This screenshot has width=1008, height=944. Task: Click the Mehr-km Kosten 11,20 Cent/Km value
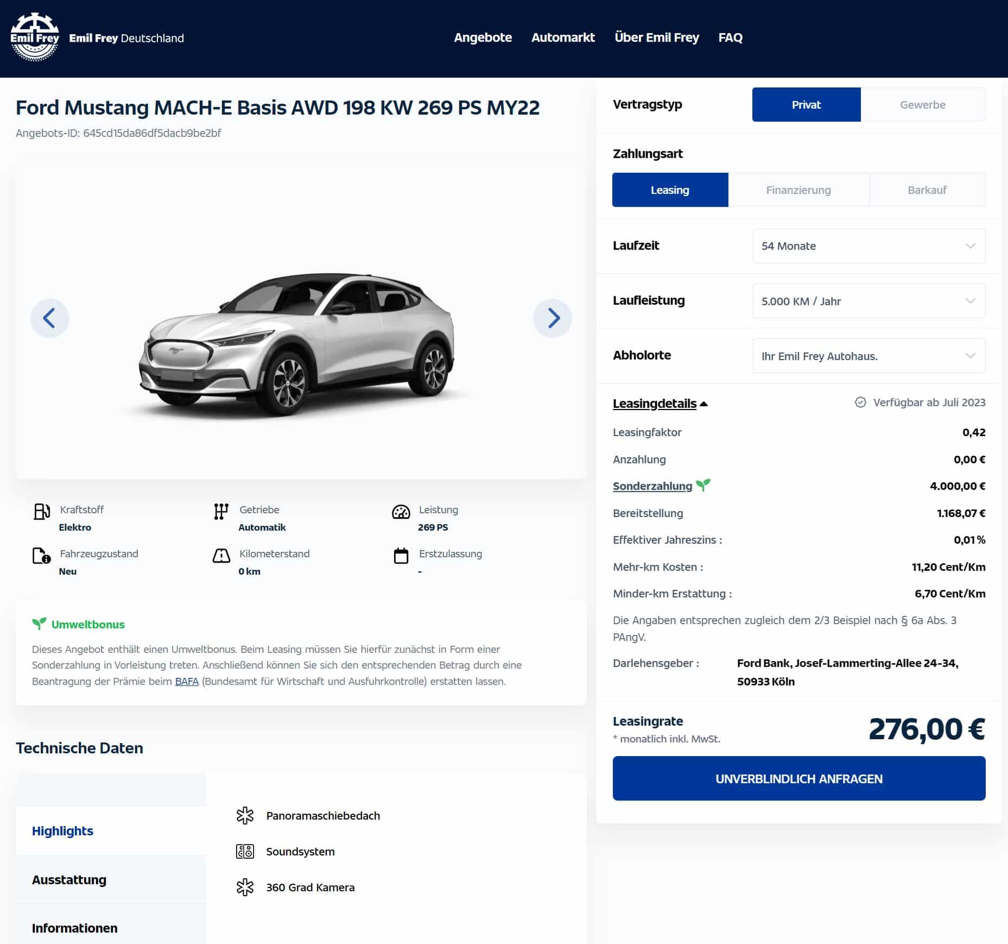coord(948,567)
